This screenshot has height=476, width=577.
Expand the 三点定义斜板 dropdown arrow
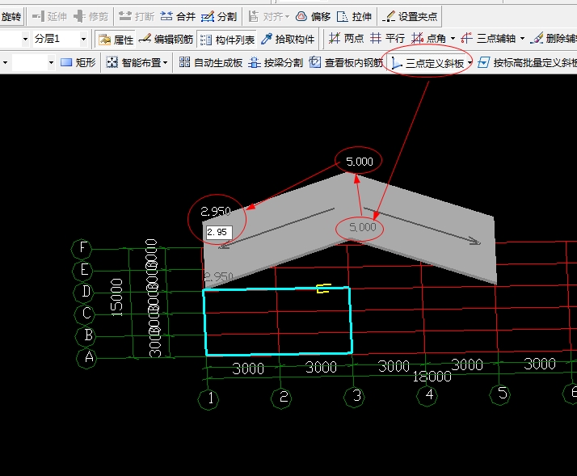pyautogui.click(x=470, y=63)
